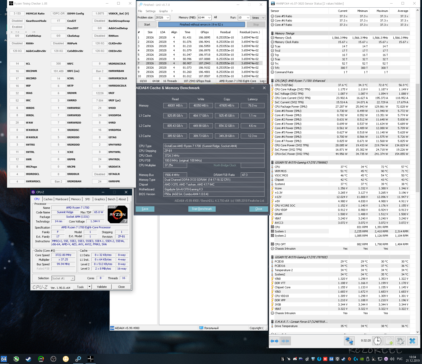
Task: Click the network tray icon
Action: [380, 359]
